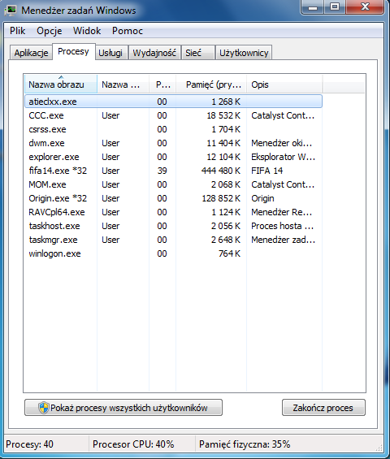Click the Procesor CPU: 40% status entry
Screen dimensions: 390x459
click(133, 444)
